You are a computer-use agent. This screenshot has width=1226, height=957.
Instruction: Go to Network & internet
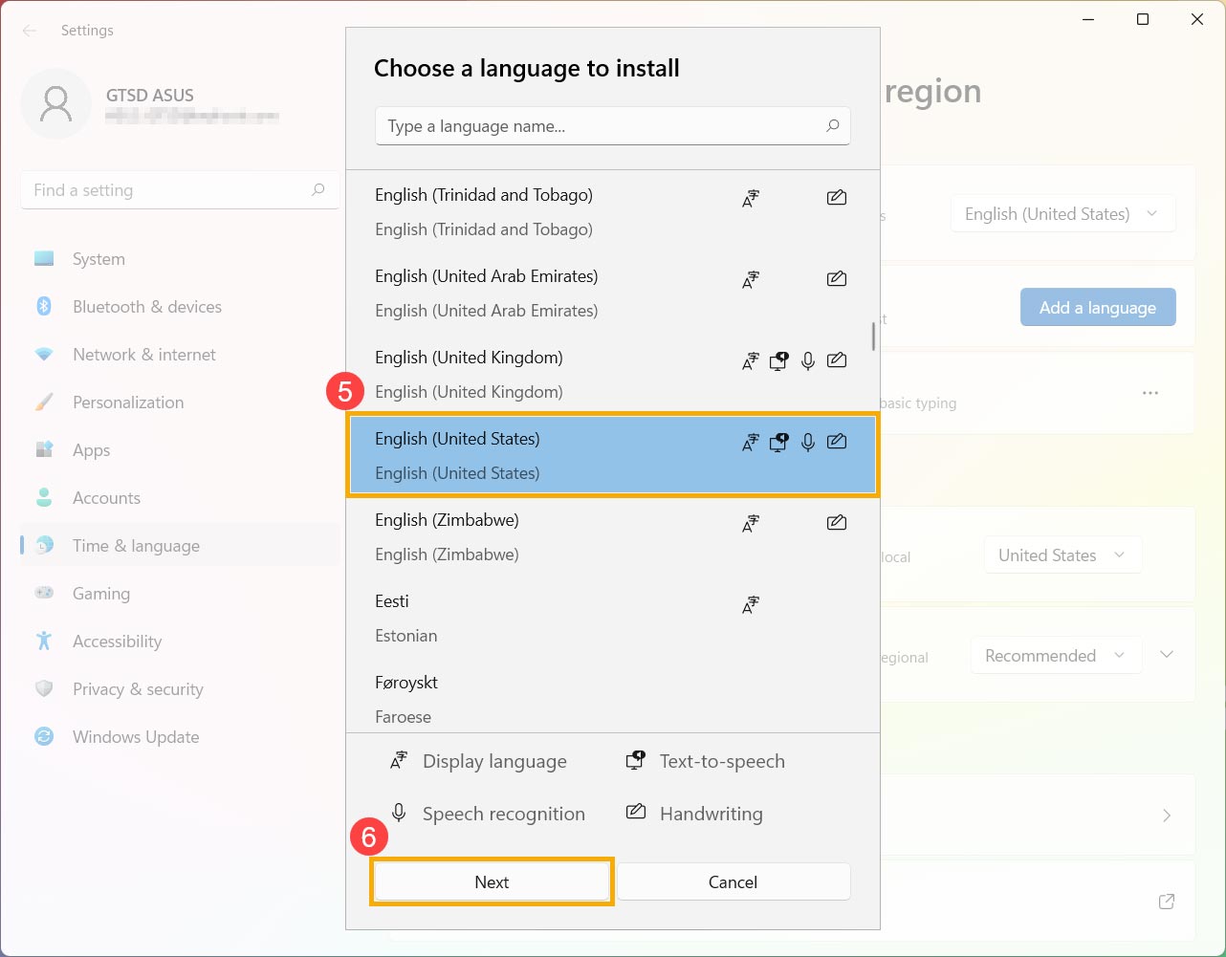coord(180,355)
